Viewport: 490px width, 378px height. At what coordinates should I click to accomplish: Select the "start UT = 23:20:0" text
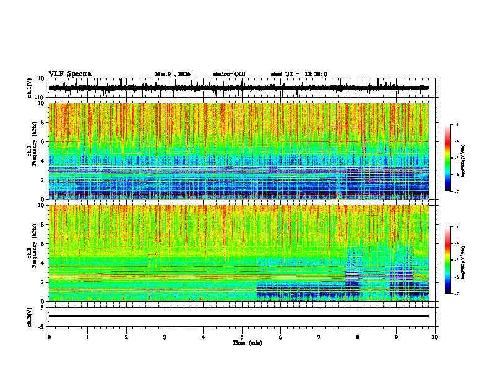(299, 74)
